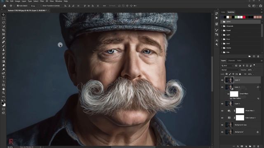Delete layer trash icon in Layers panel
264x148 pixels.
[x=258, y=146]
